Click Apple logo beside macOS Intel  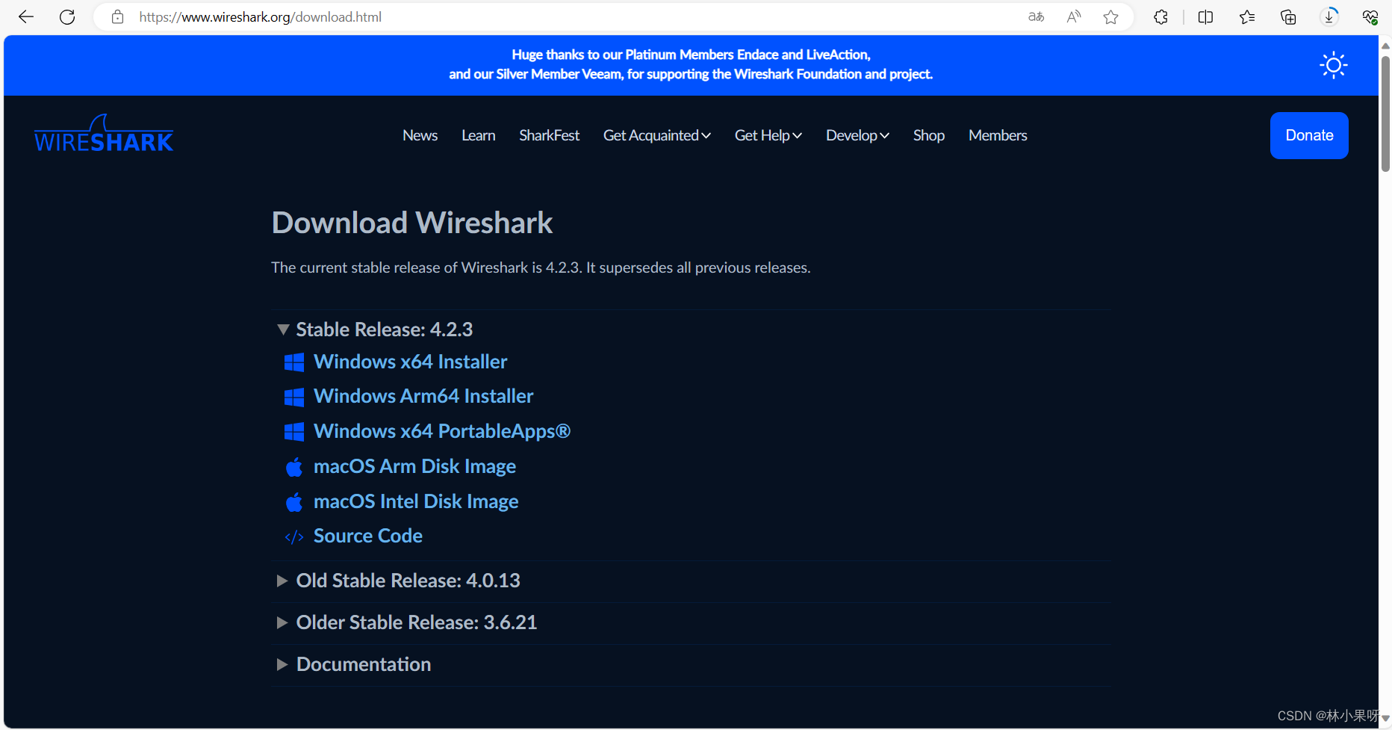pyautogui.click(x=294, y=502)
